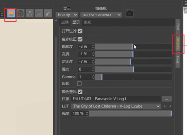The height and width of the screenshot is (135, 187).
Task: Select the orange display render view icon
Action: click(11, 14)
